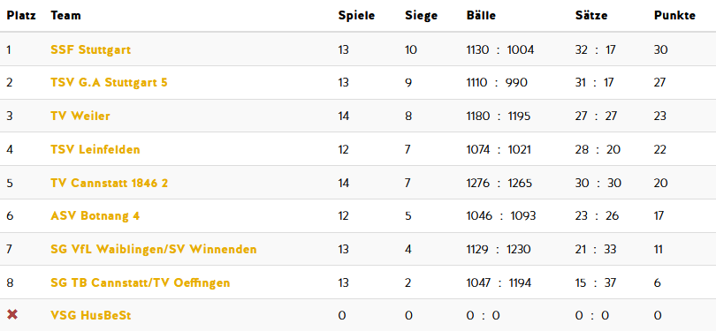View ASV Botnang 4 team details
Screen dimensions: 716x331
pos(95,215)
